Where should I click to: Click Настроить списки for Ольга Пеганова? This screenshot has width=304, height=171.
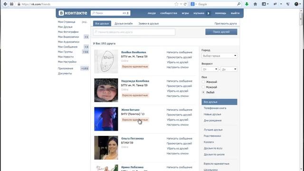tap(177, 153)
